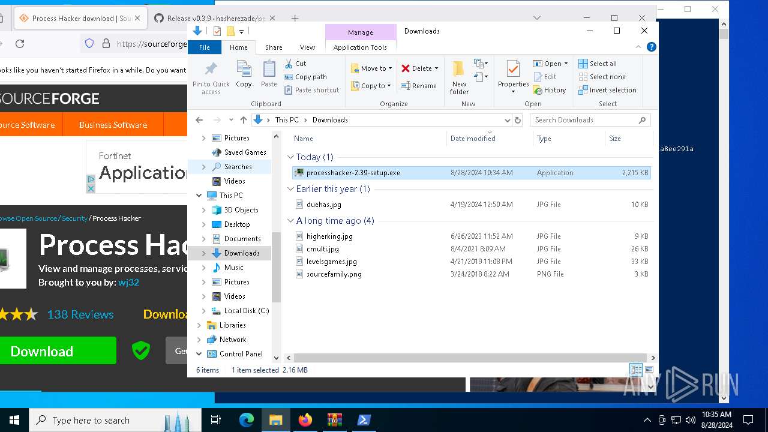
Task: Click Paste shortcut in ribbon
Action: click(312, 90)
